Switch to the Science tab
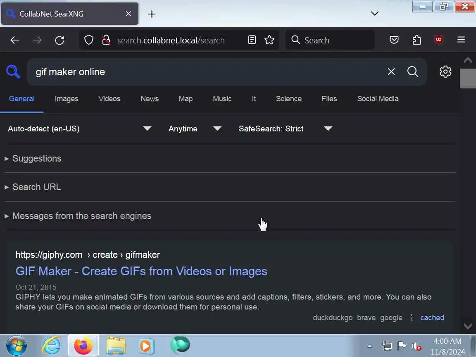Image resolution: width=476 pixels, height=357 pixels. point(289,99)
